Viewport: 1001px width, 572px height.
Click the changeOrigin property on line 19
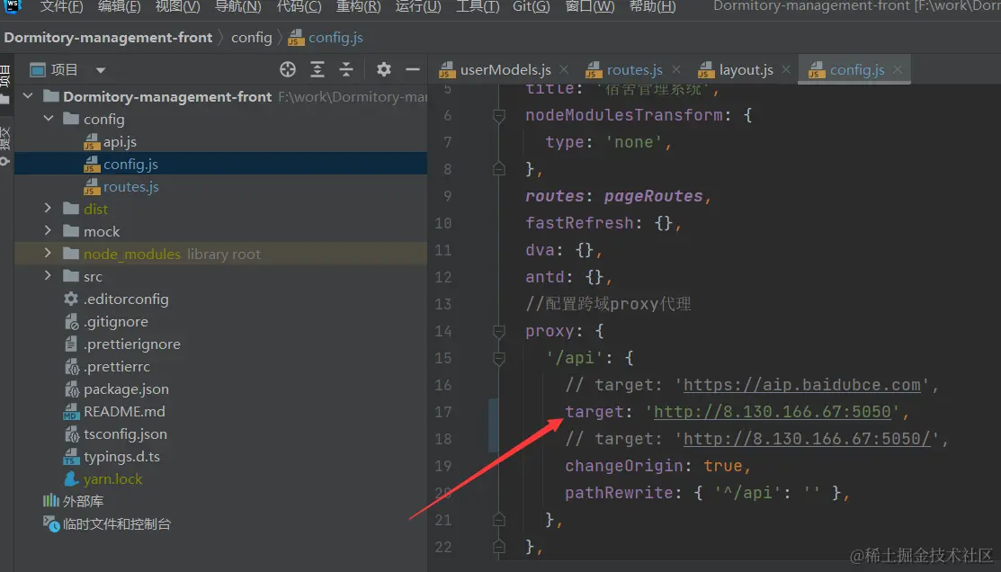(623, 466)
